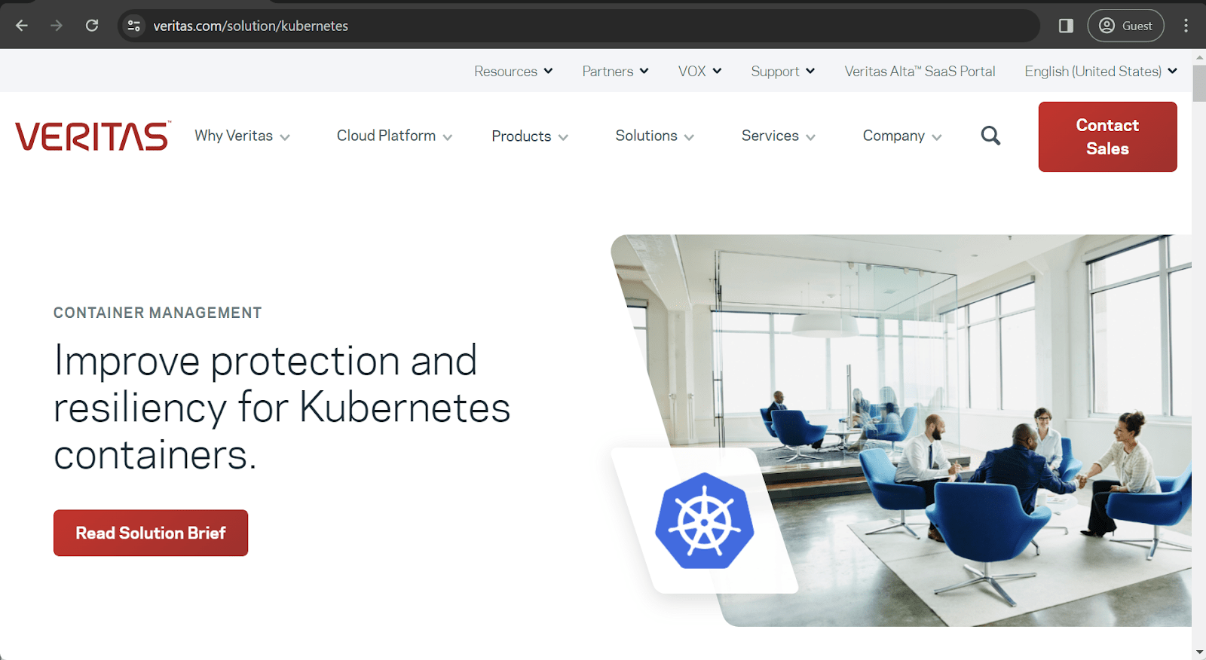Click the Contact Sales button
The width and height of the screenshot is (1206, 660).
(x=1107, y=136)
